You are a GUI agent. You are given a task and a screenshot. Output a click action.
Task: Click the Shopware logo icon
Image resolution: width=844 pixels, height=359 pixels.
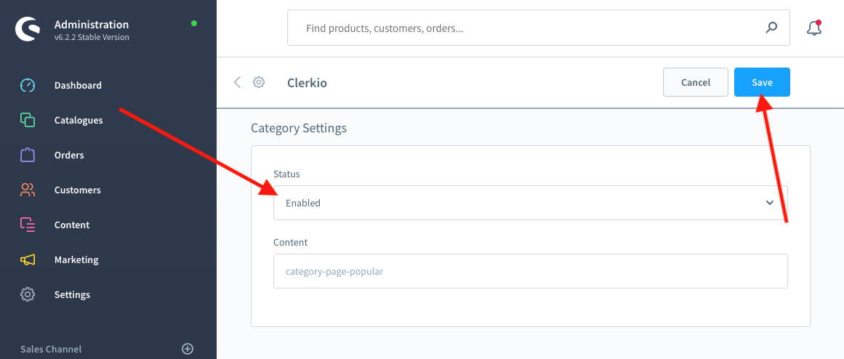[x=28, y=29]
